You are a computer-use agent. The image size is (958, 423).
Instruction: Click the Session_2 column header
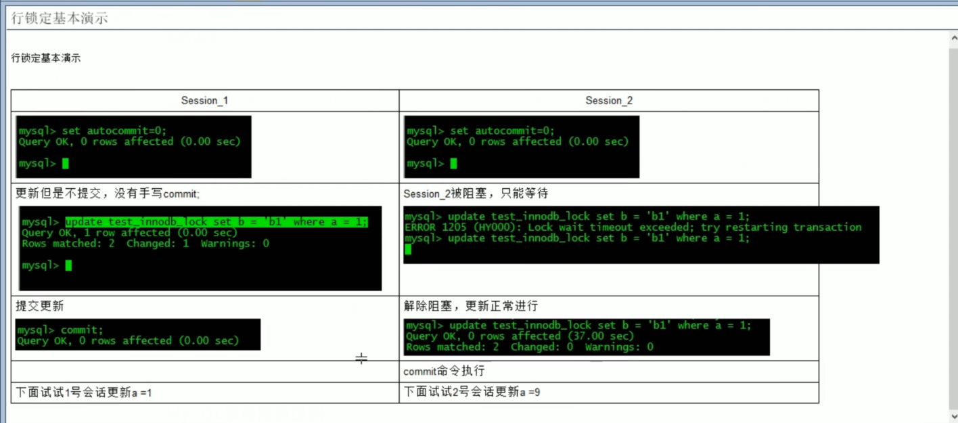pos(609,100)
